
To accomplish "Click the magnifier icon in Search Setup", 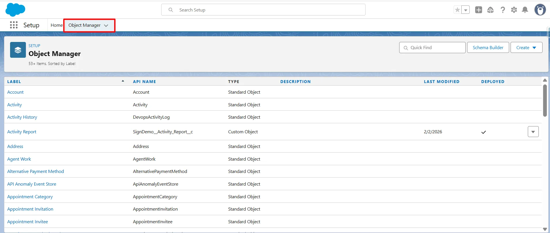I will click(171, 10).
